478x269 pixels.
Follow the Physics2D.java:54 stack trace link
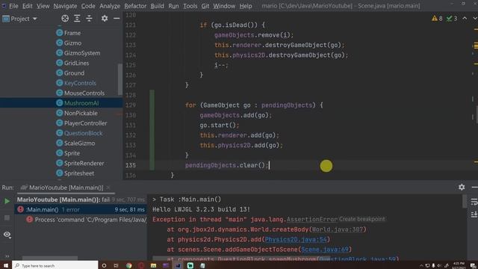click(x=296, y=239)
